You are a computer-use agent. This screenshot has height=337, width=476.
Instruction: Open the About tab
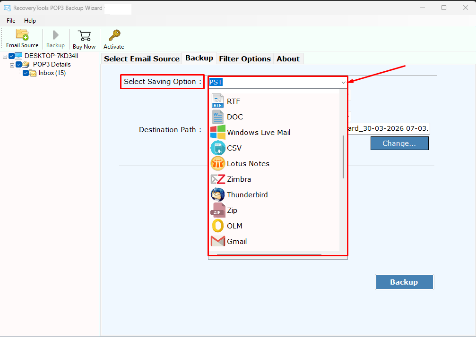(288, 59)
